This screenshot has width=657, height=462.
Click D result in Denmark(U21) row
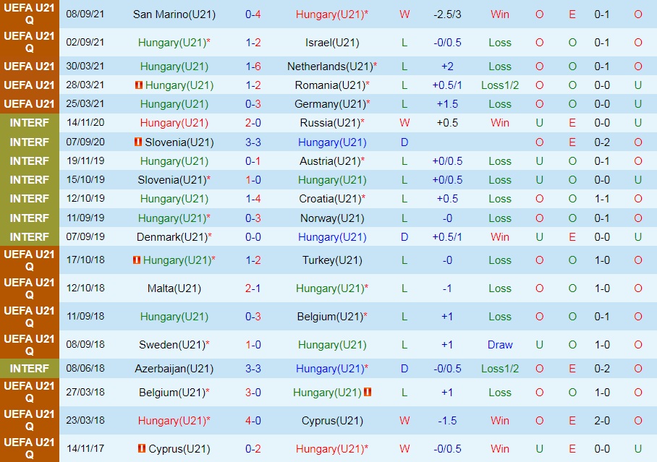404,237
